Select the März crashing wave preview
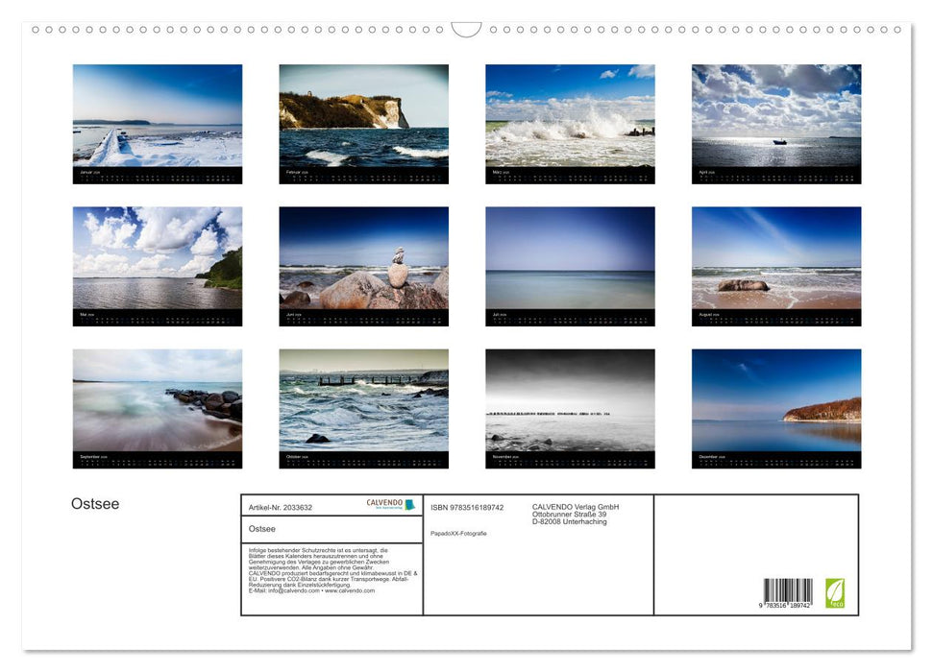The width and height of the screenshot is (933, 672). pos(571,123)
